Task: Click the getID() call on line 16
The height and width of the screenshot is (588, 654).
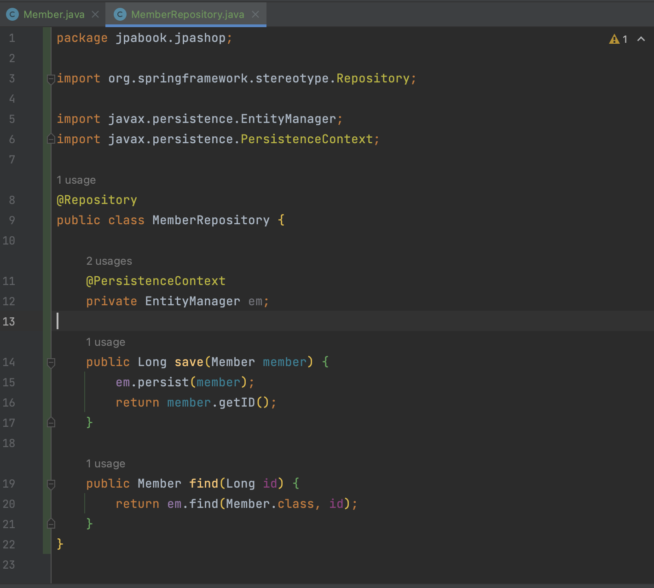Action: [244, 402]
